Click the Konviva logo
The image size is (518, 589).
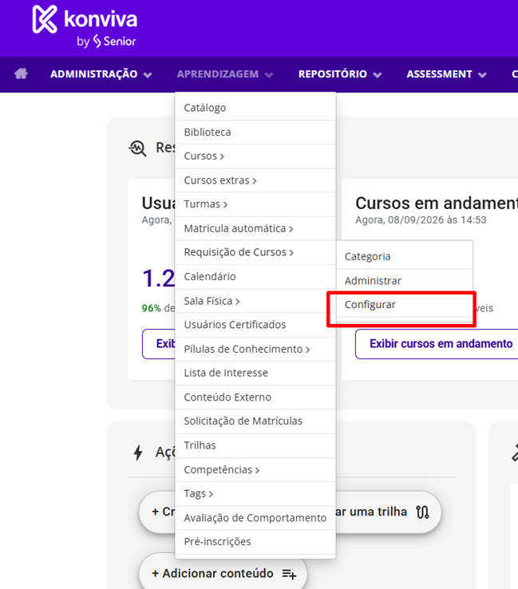(85, 26)
